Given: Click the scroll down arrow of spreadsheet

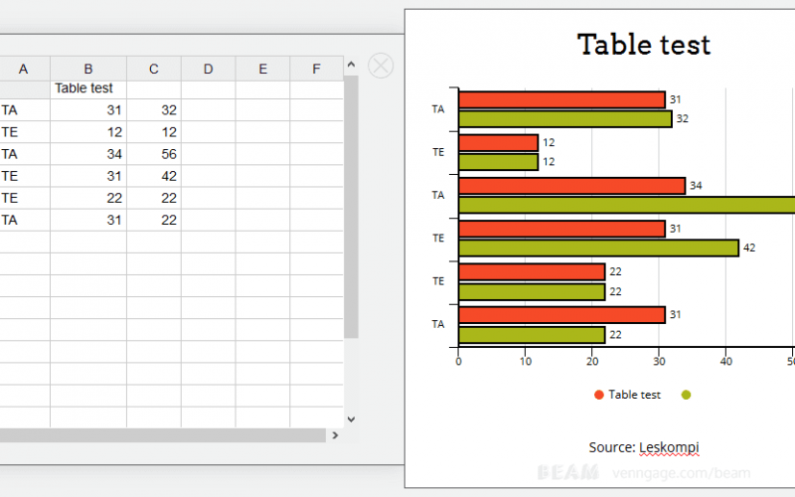Looking at the screenshot, I should (351, 419).
